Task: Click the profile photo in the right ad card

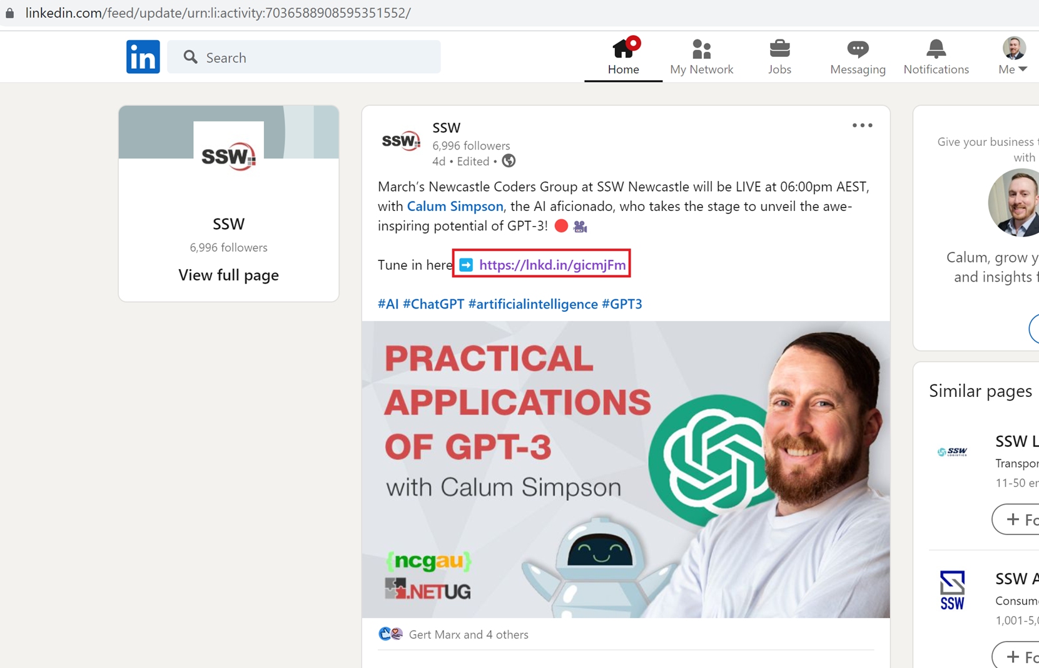Action: [x=1015, y=202]
